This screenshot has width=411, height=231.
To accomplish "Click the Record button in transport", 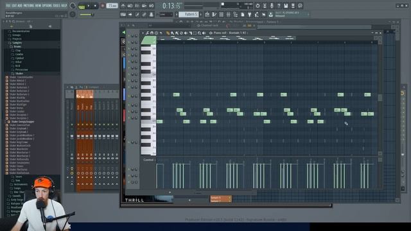I will (103, 6).
